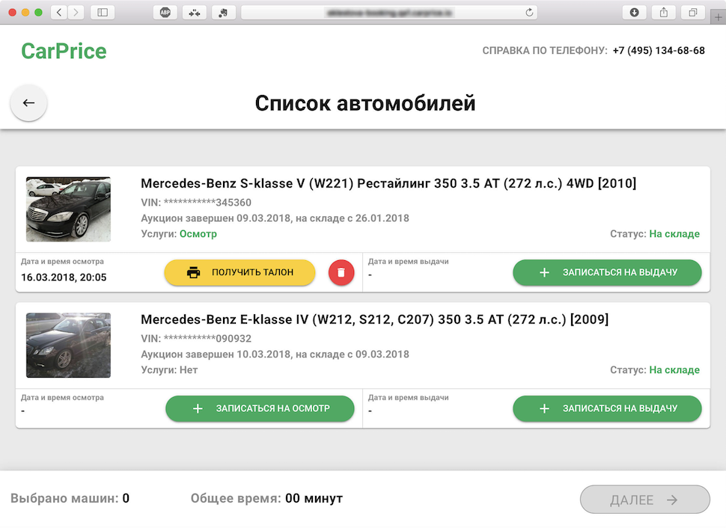Click the Mercedes E-klasse car photo
This screenshot has height=528, width=726.
coord(68,345)
